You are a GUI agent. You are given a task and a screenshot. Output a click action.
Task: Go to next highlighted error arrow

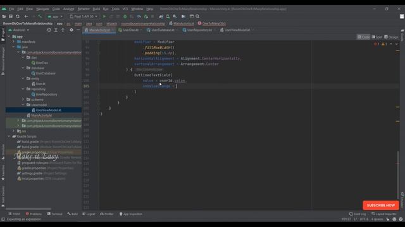tap(397, 44)
